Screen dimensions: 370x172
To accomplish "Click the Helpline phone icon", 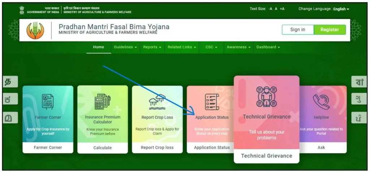I will point(321,102).
